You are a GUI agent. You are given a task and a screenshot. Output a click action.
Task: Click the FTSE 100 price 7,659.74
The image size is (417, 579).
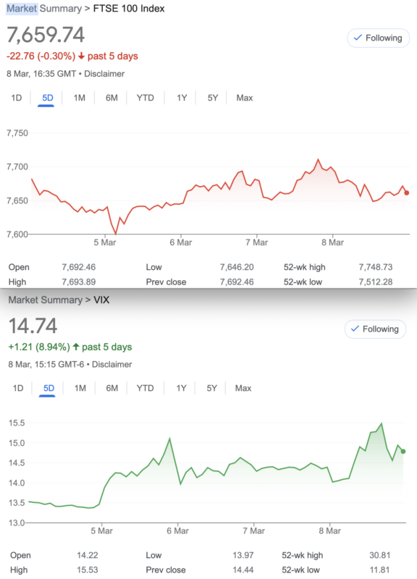[x=46, y=35]
